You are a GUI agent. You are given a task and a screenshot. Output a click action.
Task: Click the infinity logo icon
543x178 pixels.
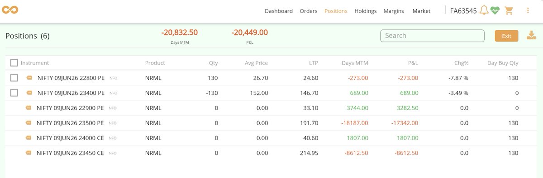click(10, 10)
